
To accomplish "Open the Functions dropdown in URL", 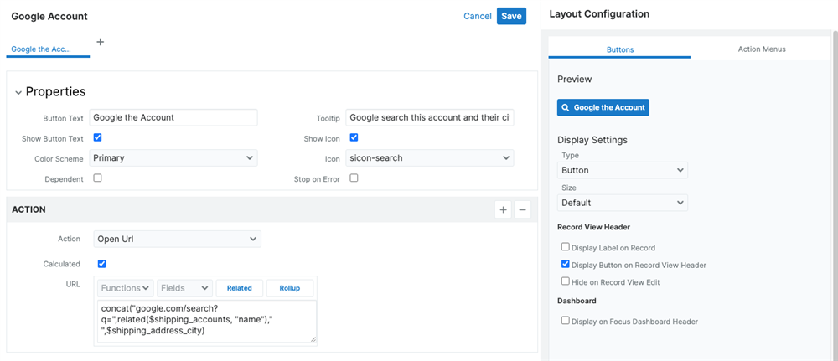I will point(126,288).
